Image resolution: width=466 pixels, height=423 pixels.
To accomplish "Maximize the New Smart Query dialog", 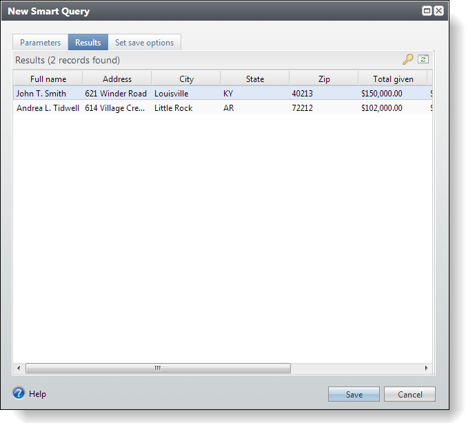I will (427, 11).
